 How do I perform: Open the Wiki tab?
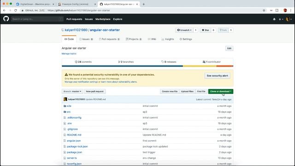coord(152,39)
